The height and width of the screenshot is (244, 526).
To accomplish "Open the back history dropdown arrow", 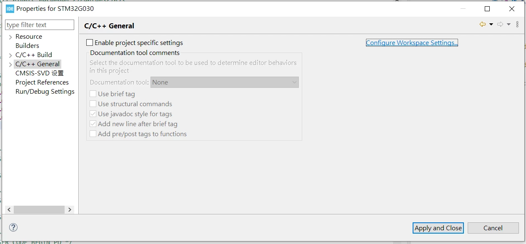I will (491, 25).
